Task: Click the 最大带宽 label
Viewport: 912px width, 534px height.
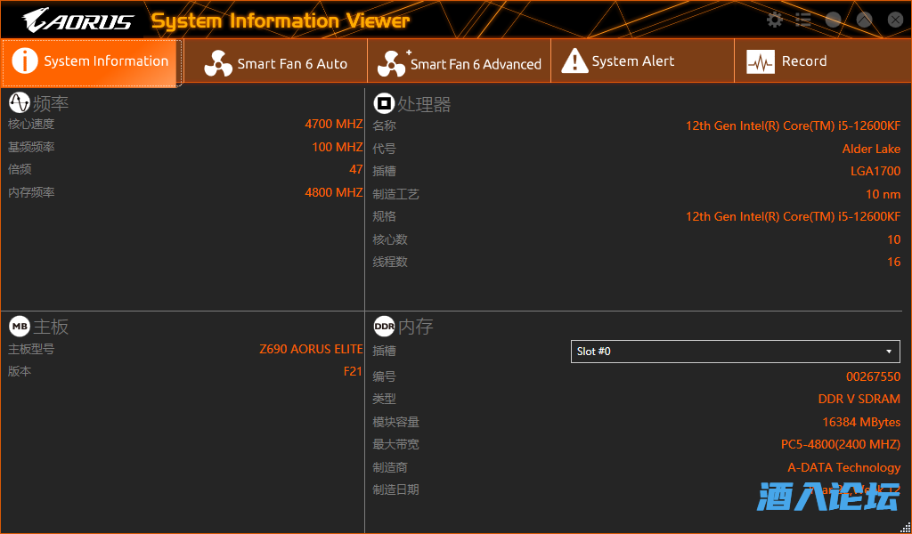Action: (x=395, y=444)
